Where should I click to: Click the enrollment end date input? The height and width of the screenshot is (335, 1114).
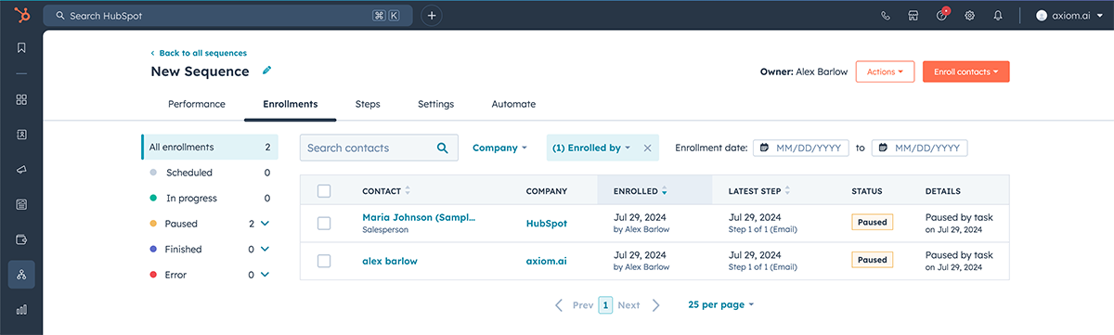(x=919, y=148)
